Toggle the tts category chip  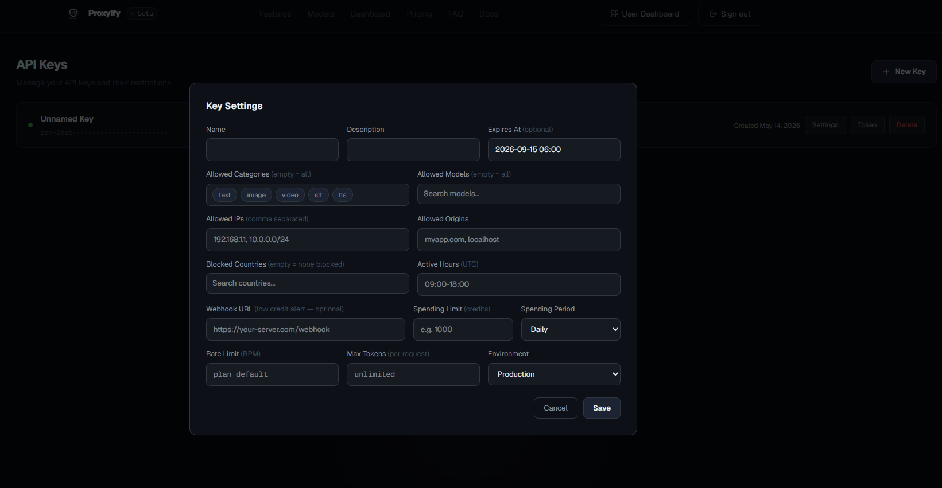point(343,195)
